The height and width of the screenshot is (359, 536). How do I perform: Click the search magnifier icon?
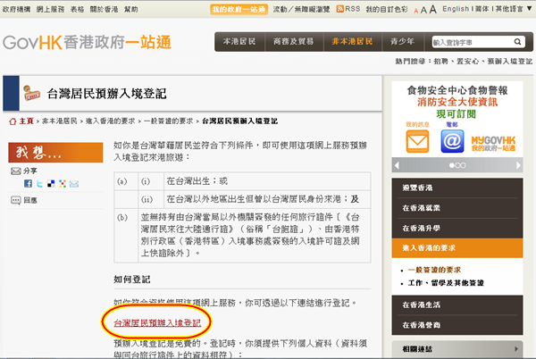click(x=517, y=42)
